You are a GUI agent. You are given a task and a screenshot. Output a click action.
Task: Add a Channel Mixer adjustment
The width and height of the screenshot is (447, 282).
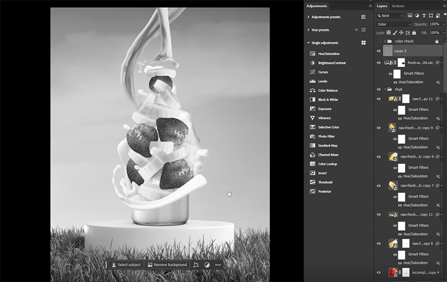[324, 155]
